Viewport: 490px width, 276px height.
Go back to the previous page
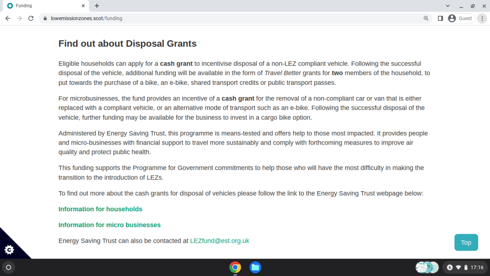tap(8, 19)
